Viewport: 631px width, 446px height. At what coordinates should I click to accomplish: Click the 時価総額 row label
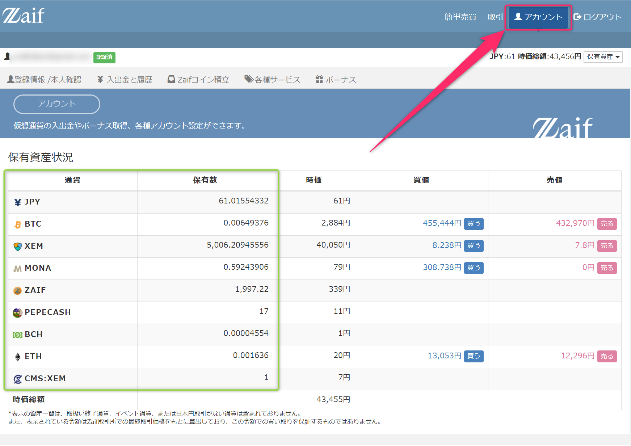tap(29, 400)
